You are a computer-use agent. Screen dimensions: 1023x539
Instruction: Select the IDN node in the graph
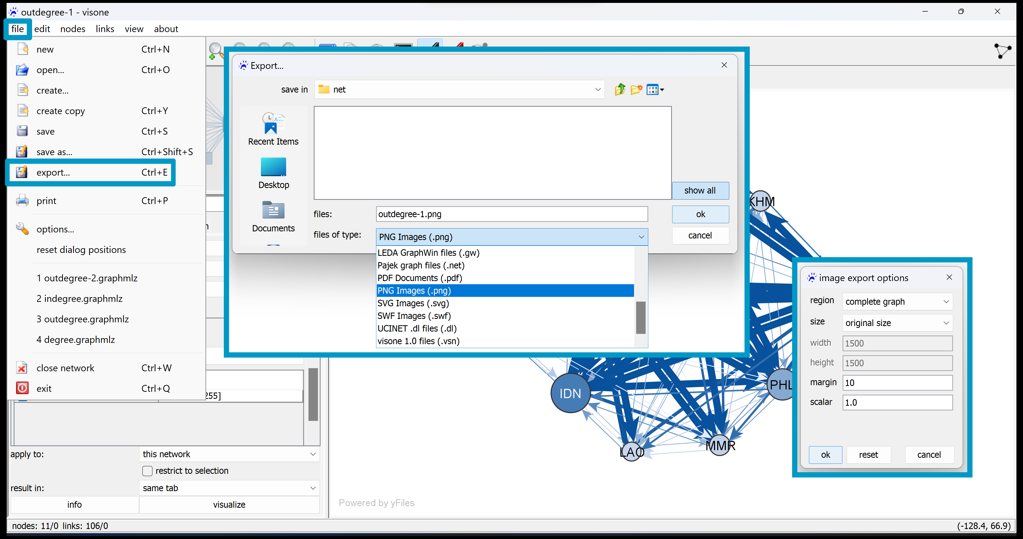tap(570, 393)
